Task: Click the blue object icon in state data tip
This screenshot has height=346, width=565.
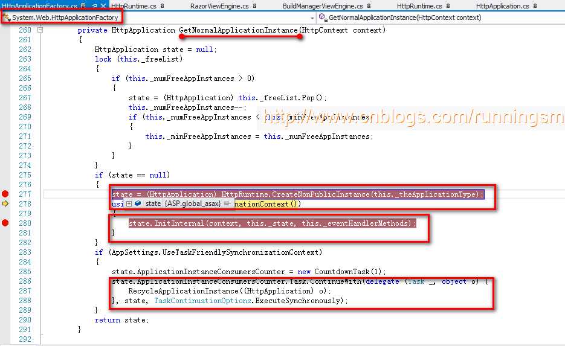Action: (138, 203)
